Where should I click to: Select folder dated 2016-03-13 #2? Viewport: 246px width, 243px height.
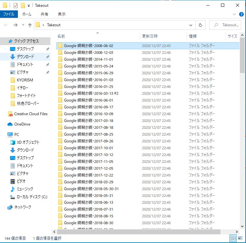point(148,93)
